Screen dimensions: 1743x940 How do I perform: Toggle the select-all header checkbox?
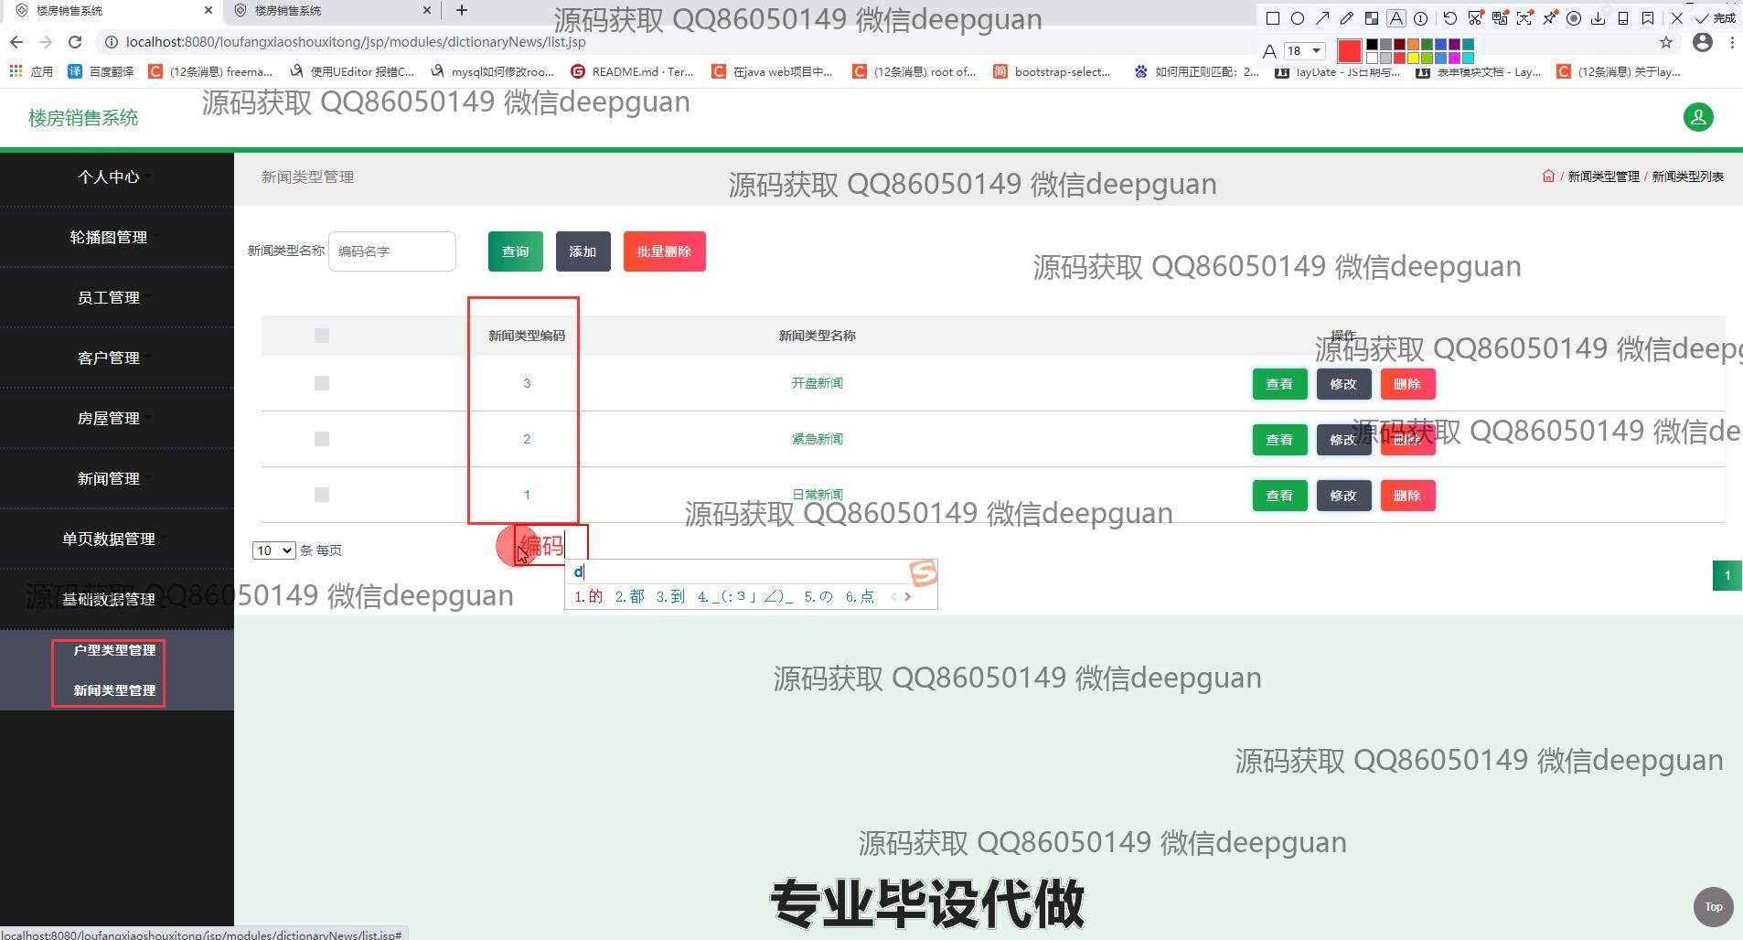click(321, 336)
